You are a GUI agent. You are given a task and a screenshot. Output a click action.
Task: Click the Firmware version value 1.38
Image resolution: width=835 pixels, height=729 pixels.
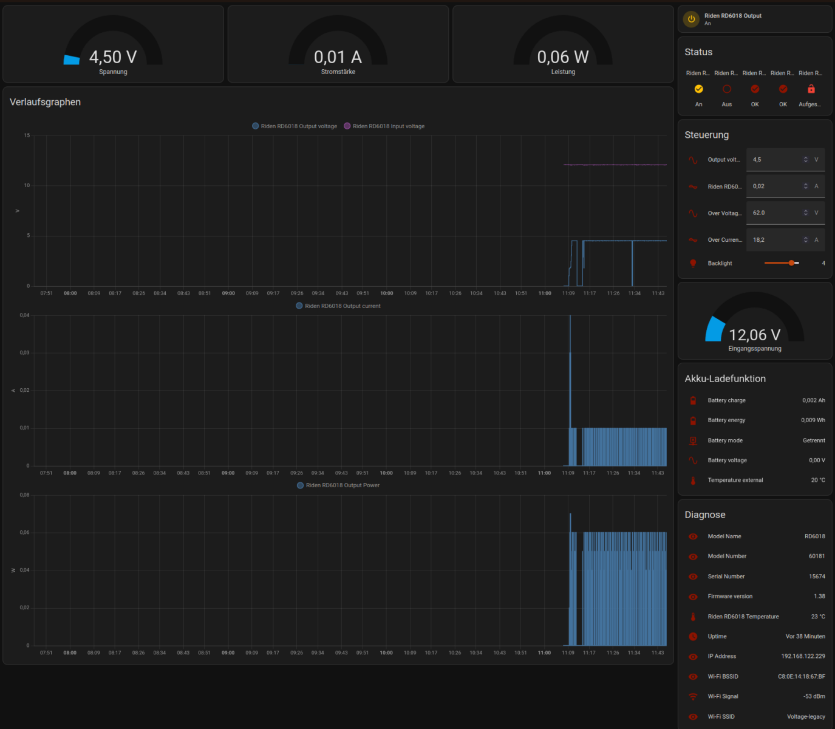click(819, 597)
